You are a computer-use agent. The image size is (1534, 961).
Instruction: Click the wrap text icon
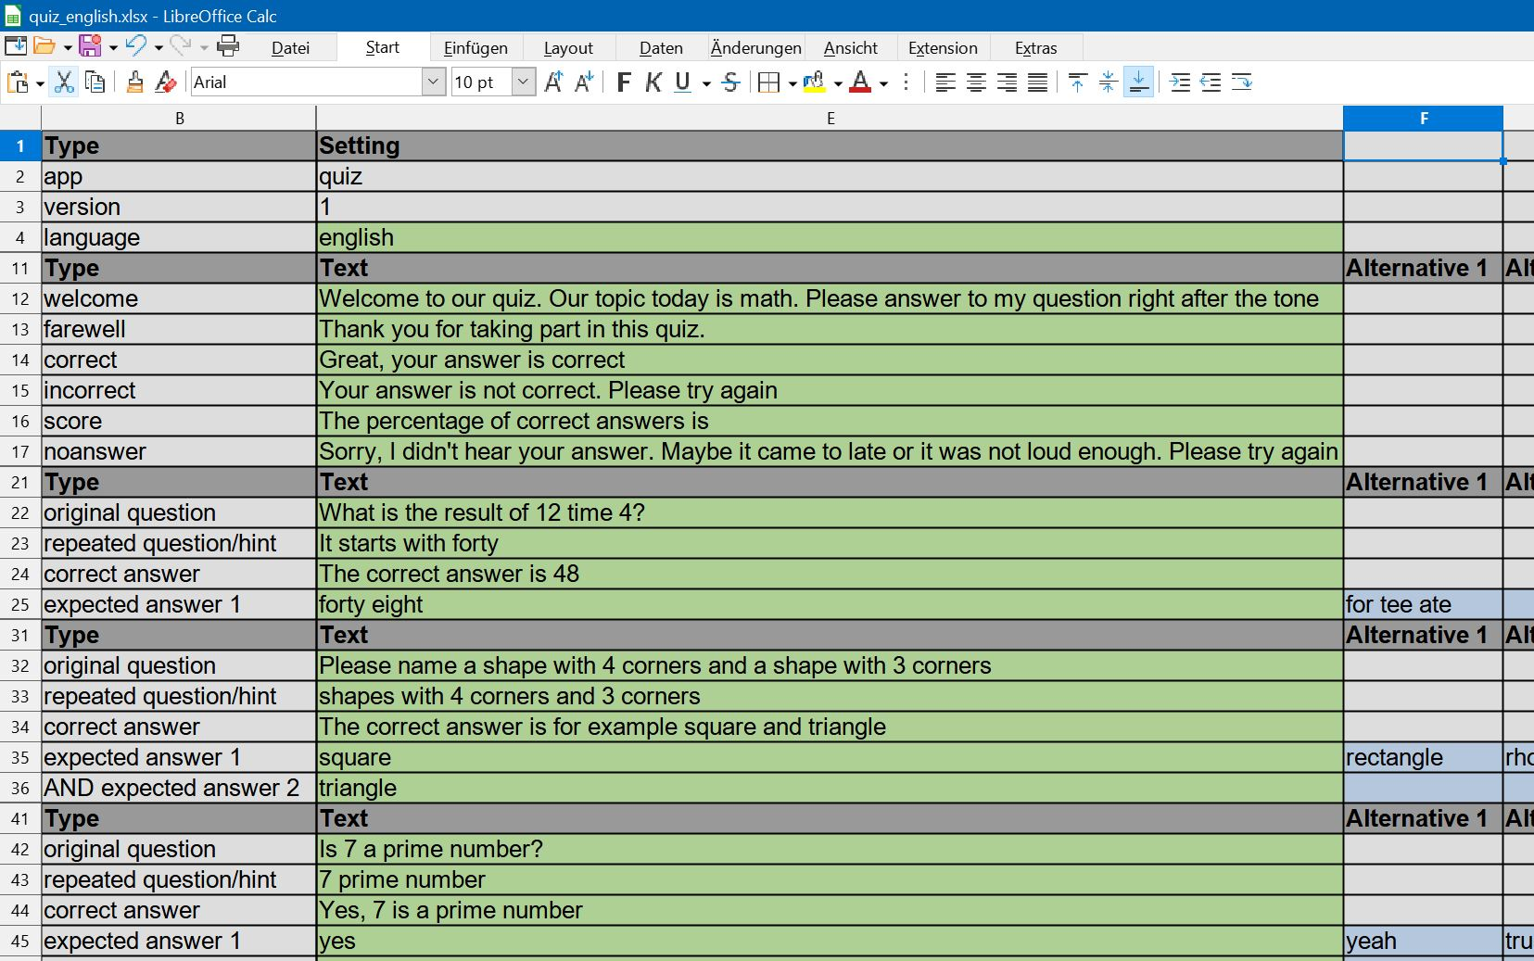[x=1242, y=82]
